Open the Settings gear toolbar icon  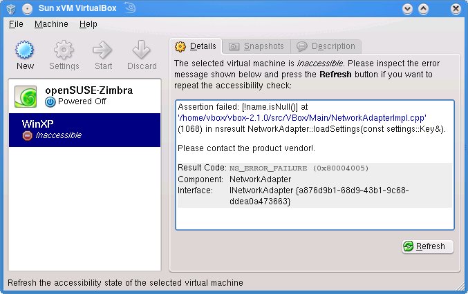(64, 50)
